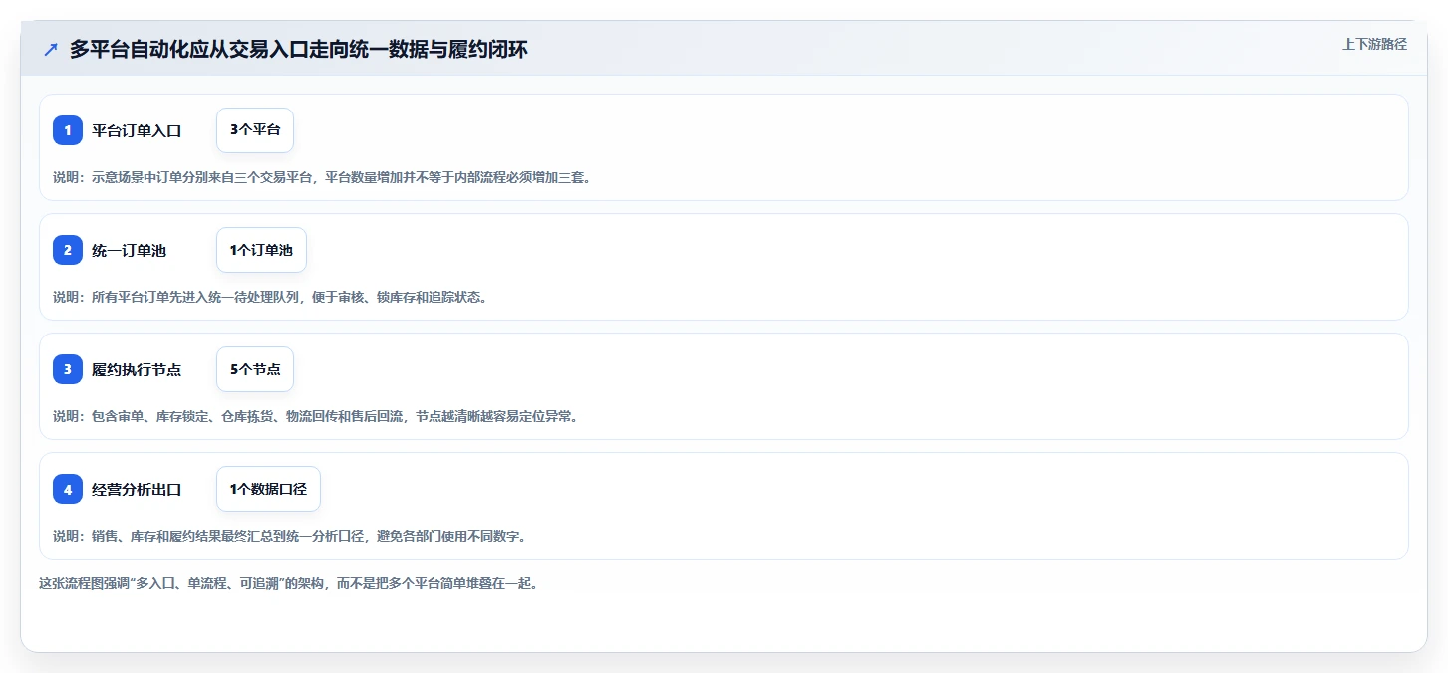This screenshot has height=673, width=1448.
Task: Click the 履约执行节点 heading
Action: pyautogui.click(x=137, y=369)
